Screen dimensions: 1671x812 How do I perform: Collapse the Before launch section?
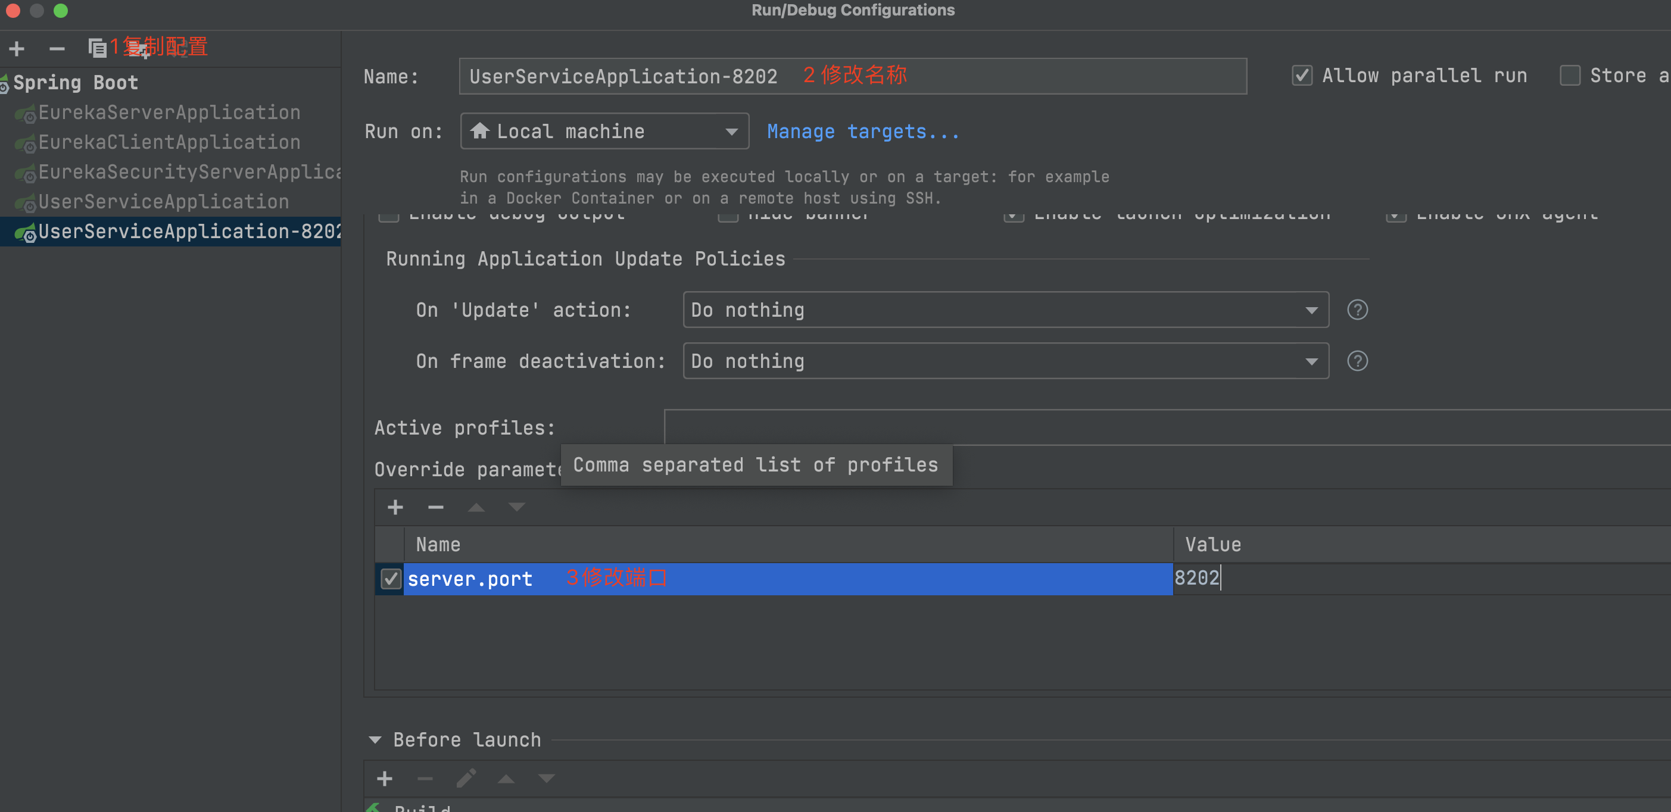[x=375, y=739]
